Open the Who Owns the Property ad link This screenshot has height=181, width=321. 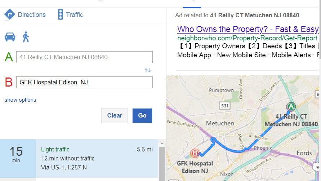coord(248,29)
